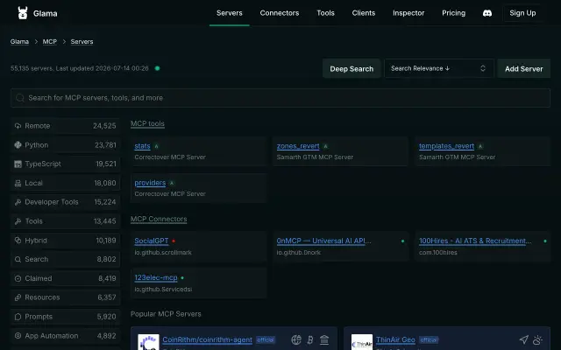Click the 55,135 servers last updated text
The width and height of the screenshot is (561, 350).
coord(80,68)
